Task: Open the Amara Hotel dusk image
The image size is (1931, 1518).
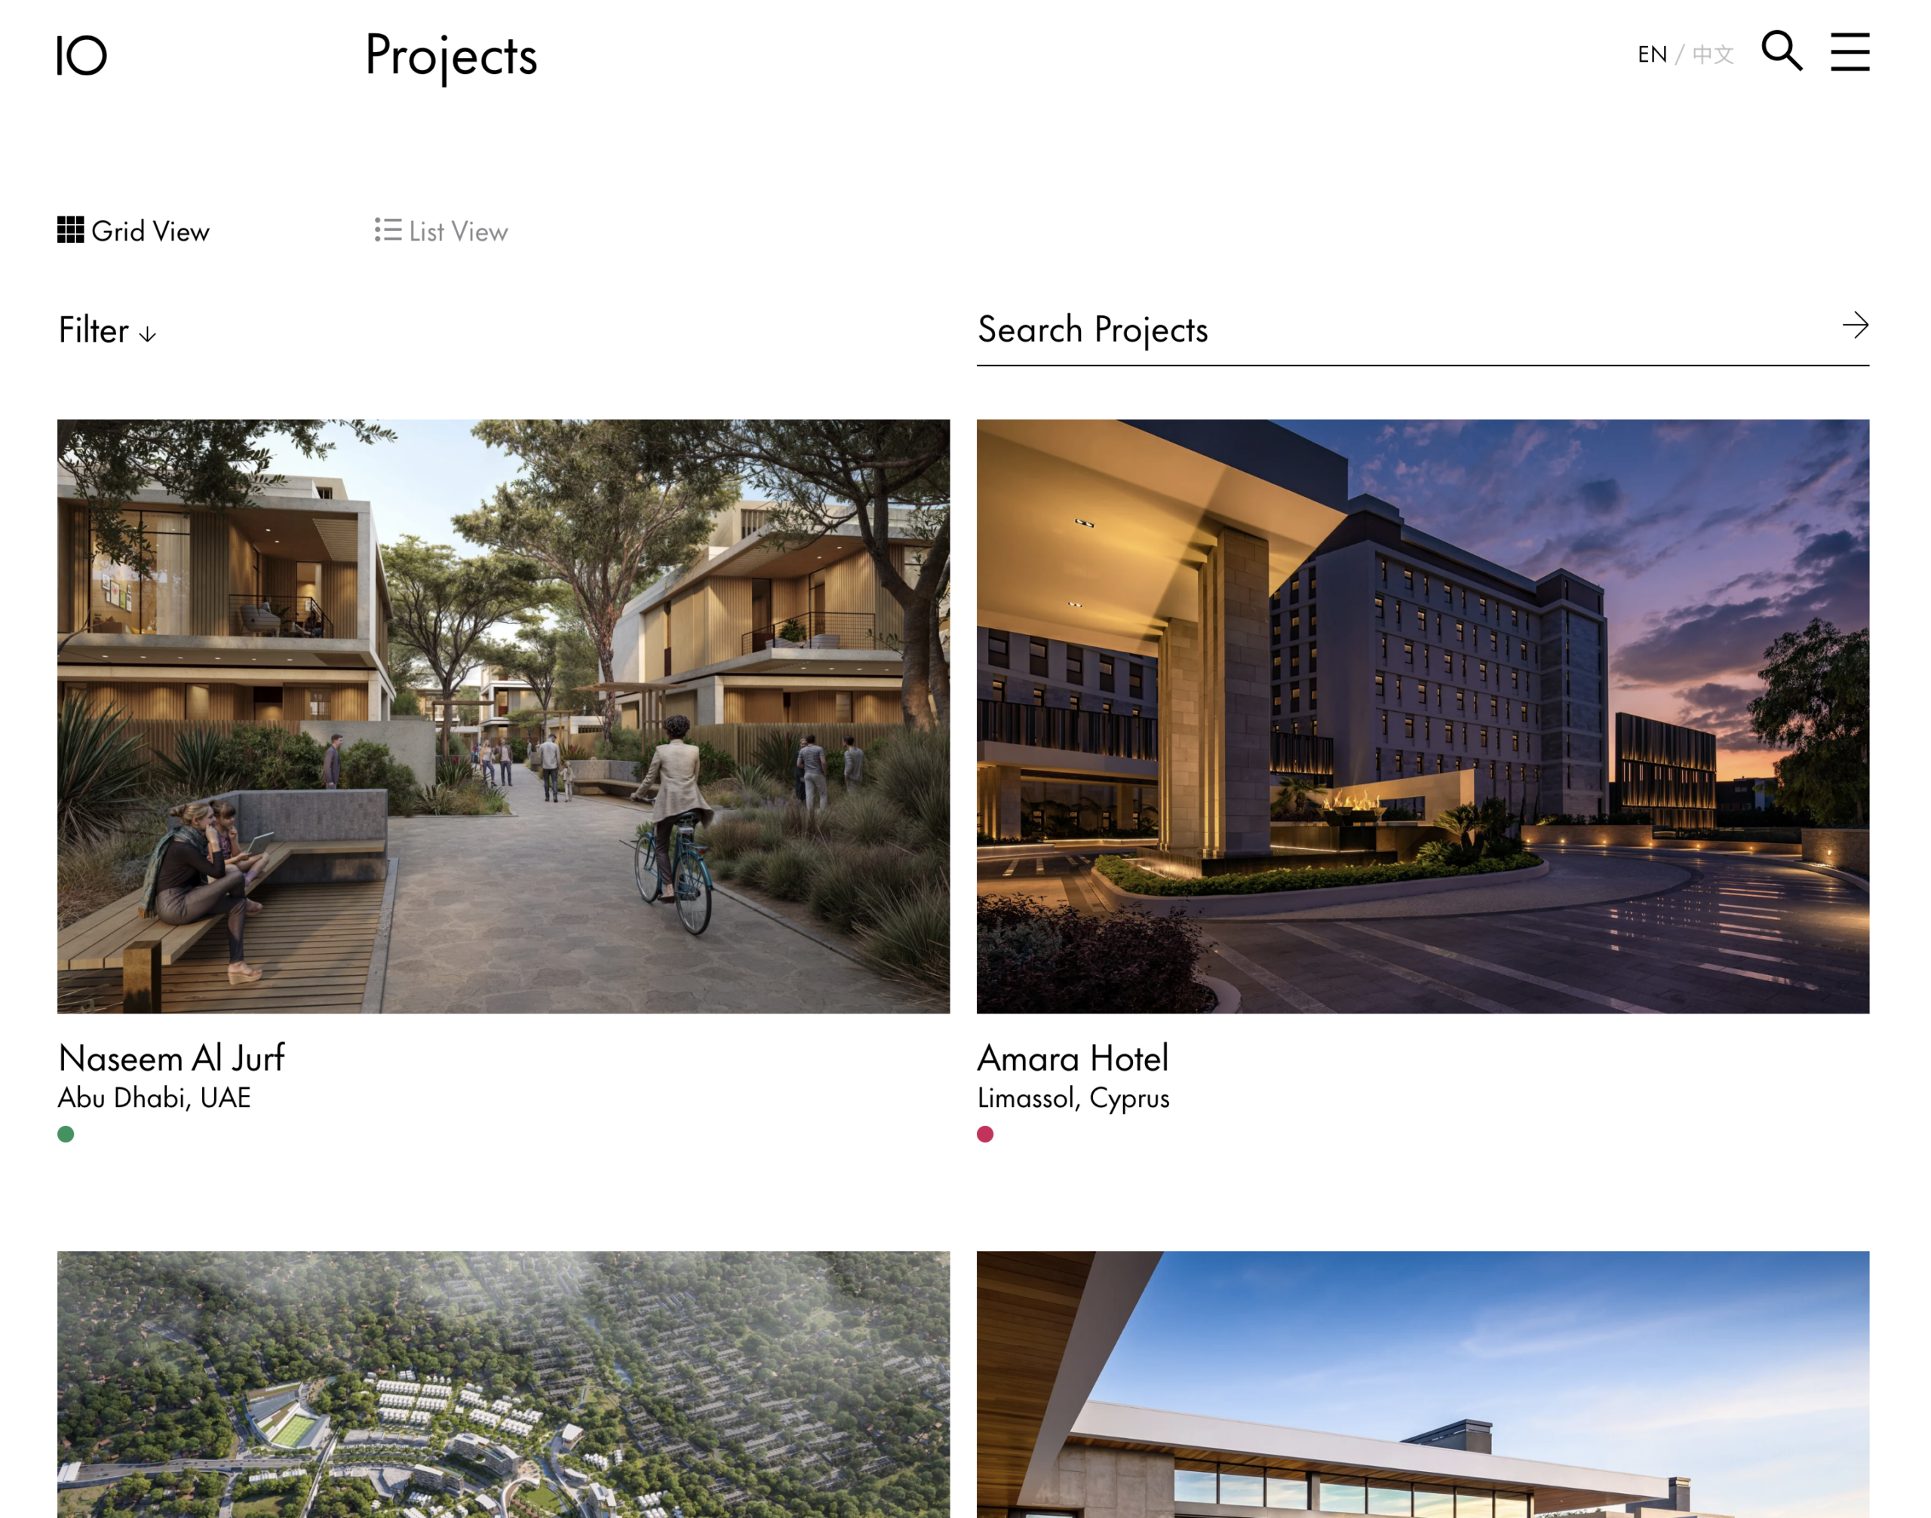Action: (1423, 716)
